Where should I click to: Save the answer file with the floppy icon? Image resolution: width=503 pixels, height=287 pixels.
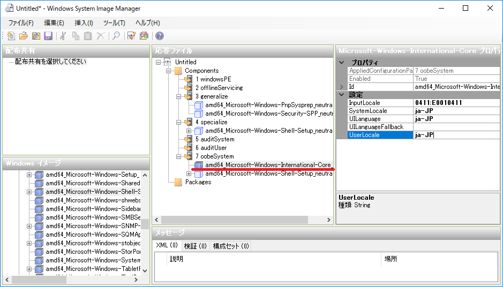[48, 36]
